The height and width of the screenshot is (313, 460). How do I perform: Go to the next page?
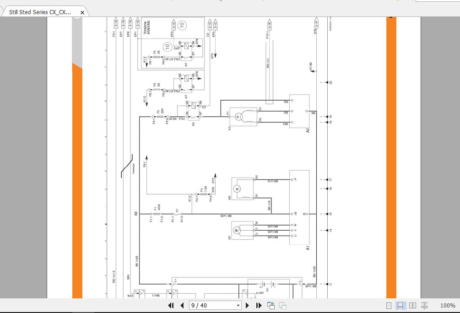247,305
